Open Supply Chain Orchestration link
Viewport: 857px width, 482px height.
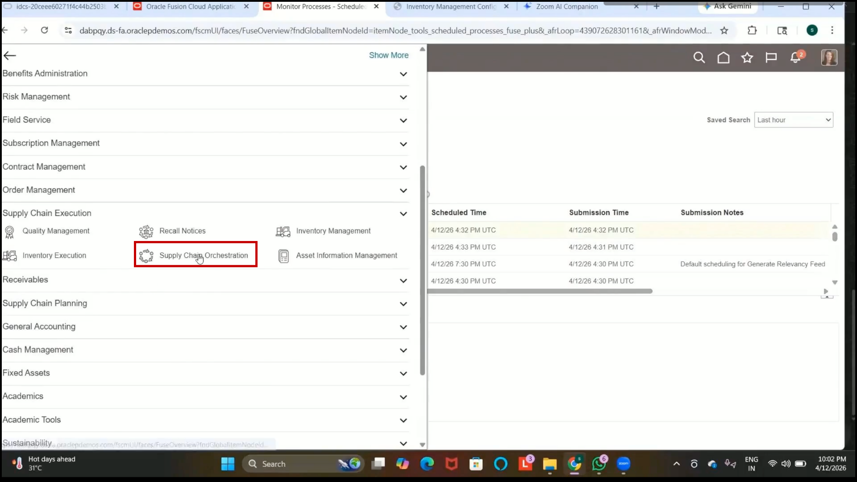pyautogui.click(x=204, y=255)
